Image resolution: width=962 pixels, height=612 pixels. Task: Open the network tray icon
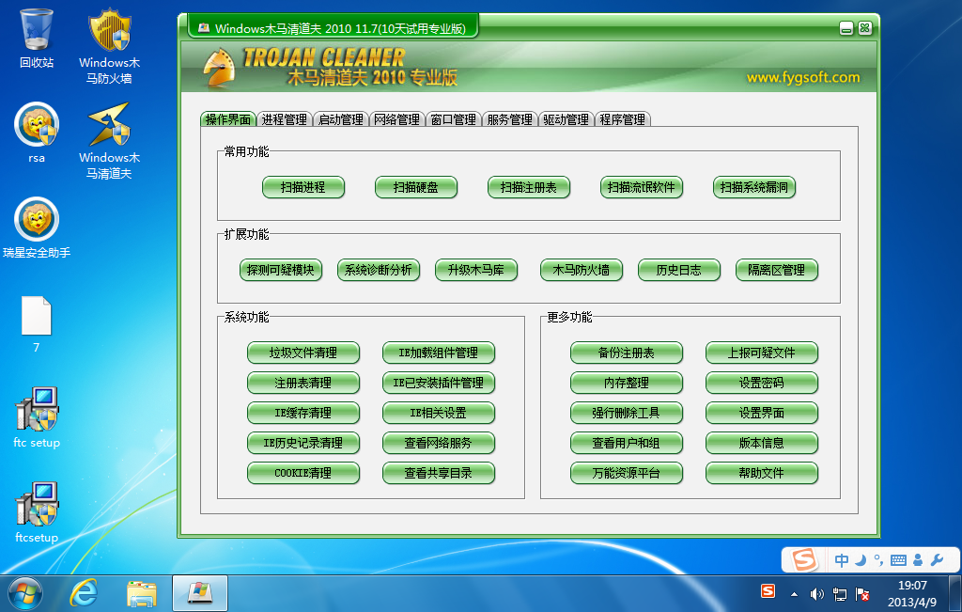click(839, 594)
